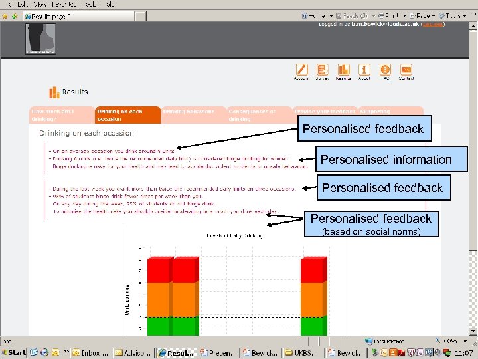Open the FAQ question-mark icon

(x=385, y=70)
